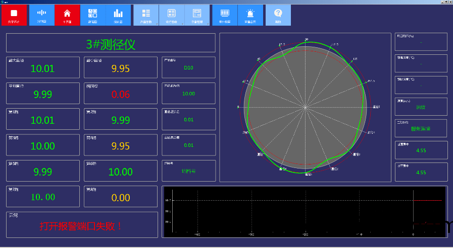Click the red trend line in bottom chart
The width and height of the screenshot is (453, 248).
(x=427, y=200)
